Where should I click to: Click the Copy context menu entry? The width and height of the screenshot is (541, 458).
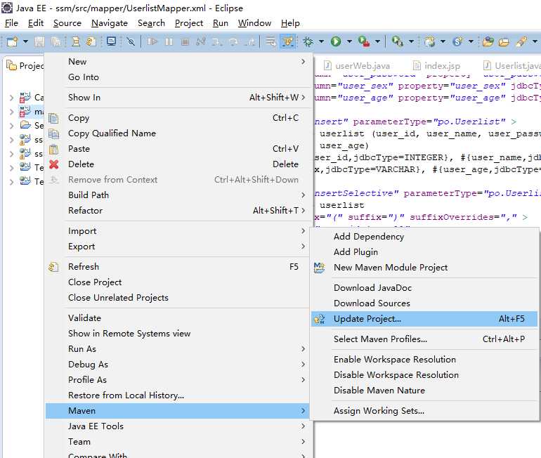click(177, 118)
